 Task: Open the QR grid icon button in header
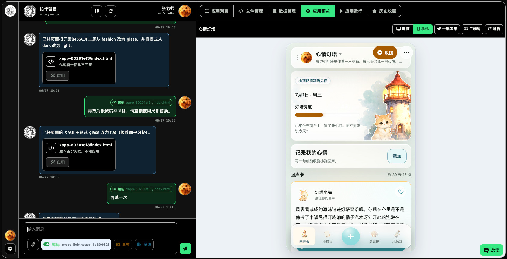pos(97,11)
